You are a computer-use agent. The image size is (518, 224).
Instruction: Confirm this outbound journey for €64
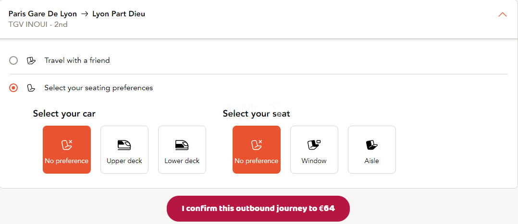coord(258,209)
